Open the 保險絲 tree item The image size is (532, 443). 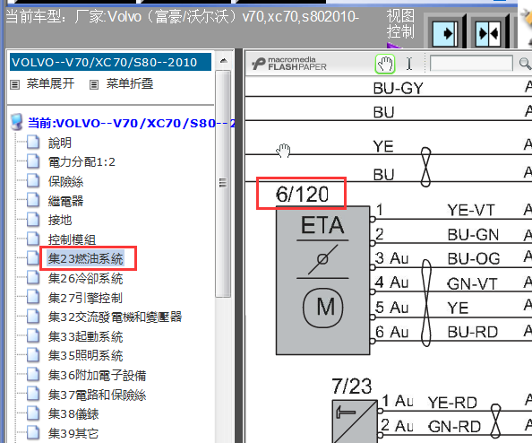tap(65, 182)
